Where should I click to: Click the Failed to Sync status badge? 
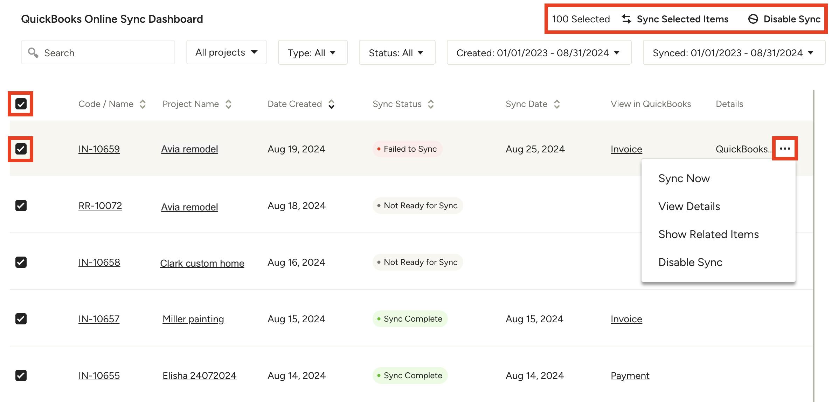(408, 149)
